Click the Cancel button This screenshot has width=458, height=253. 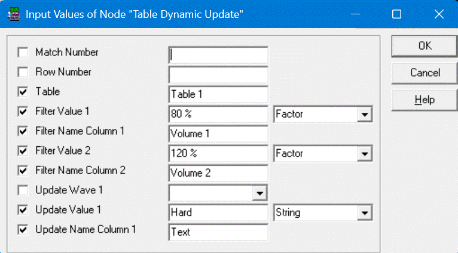425,73
